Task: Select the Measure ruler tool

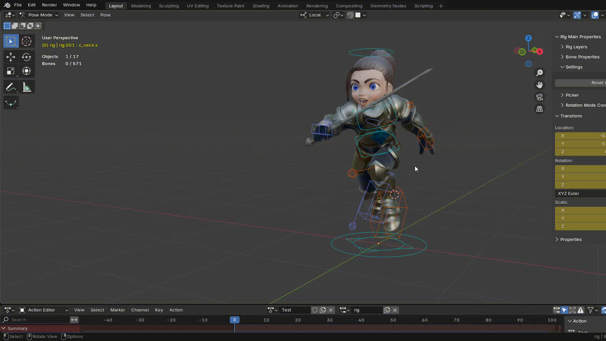Action: (26, 87)
